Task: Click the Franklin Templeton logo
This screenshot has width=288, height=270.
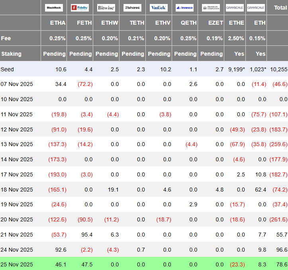Action: point(211,8)
